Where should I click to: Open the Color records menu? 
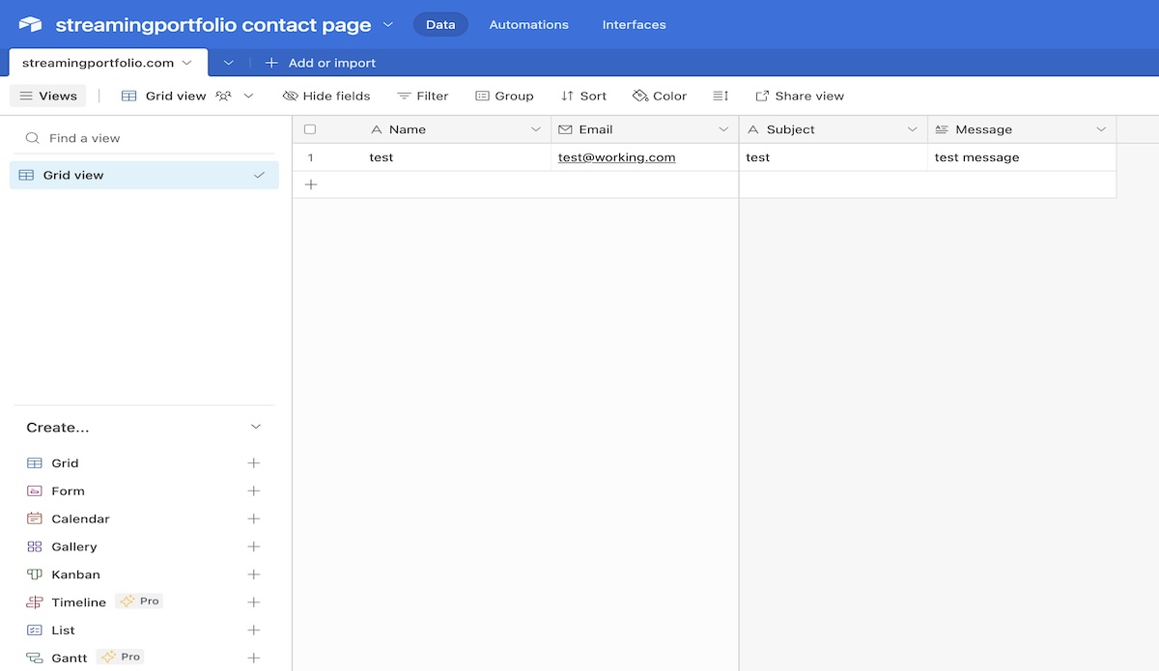[659, 96]
